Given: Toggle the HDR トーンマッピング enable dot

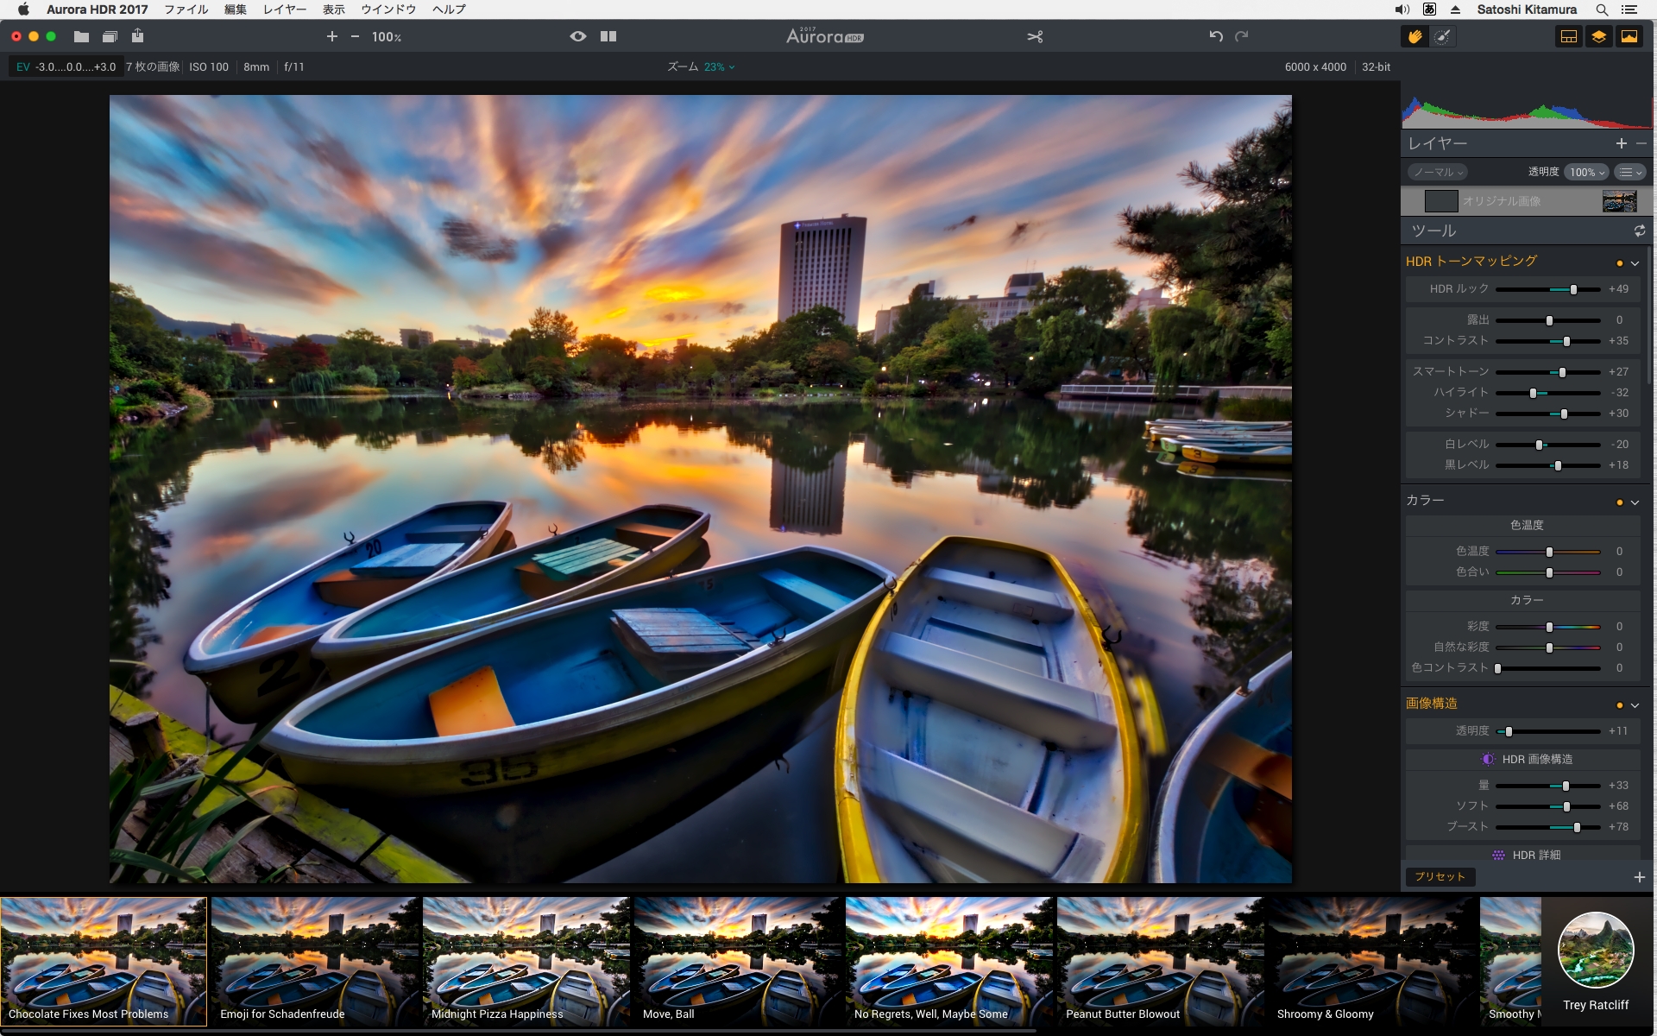Looking at the screenshot, I should pos(1619,263).
